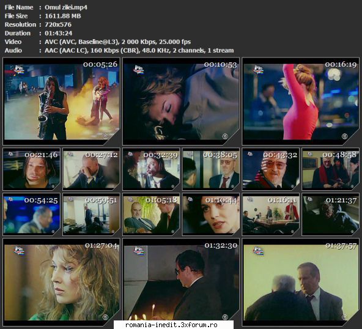The width and height of the screenshot is (362, 329).
Task: Select the frame at 00:38:05
Action: [211, 169]
